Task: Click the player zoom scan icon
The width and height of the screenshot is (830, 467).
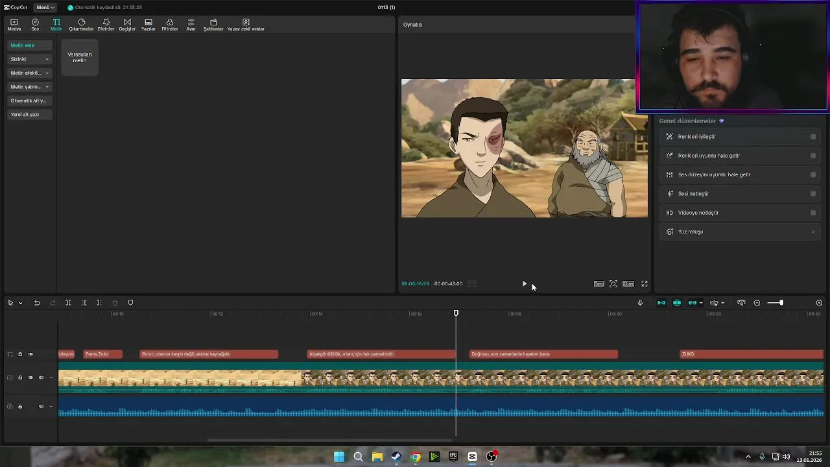Action: tap(613, 283)
